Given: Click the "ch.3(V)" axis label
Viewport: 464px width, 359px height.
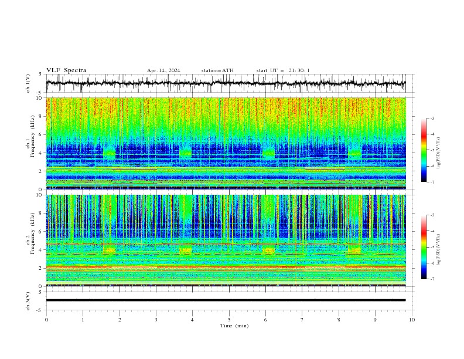Looking at the screenshot, I should click(x=28, y=301).
